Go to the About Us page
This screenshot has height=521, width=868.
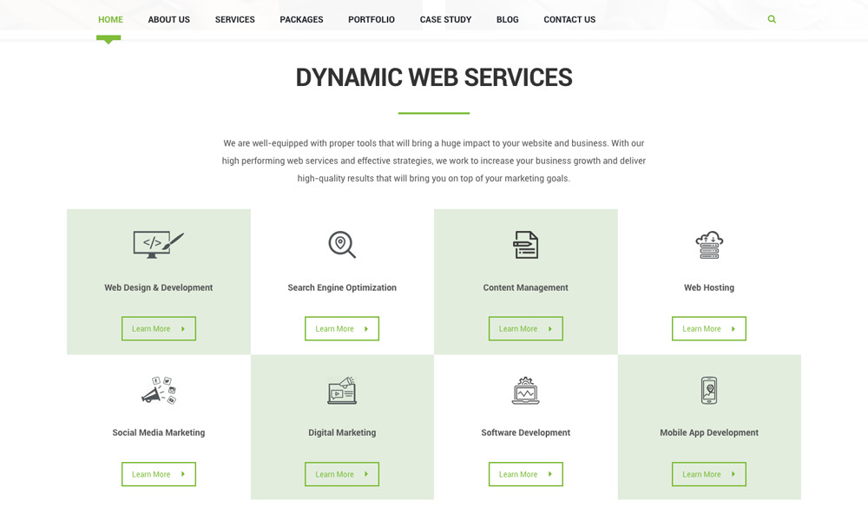coord(168,19)
